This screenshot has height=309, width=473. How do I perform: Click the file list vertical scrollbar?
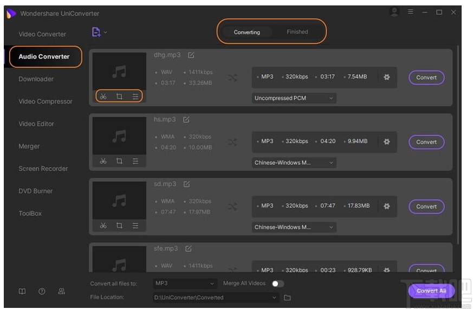click(x=458, y=145)
